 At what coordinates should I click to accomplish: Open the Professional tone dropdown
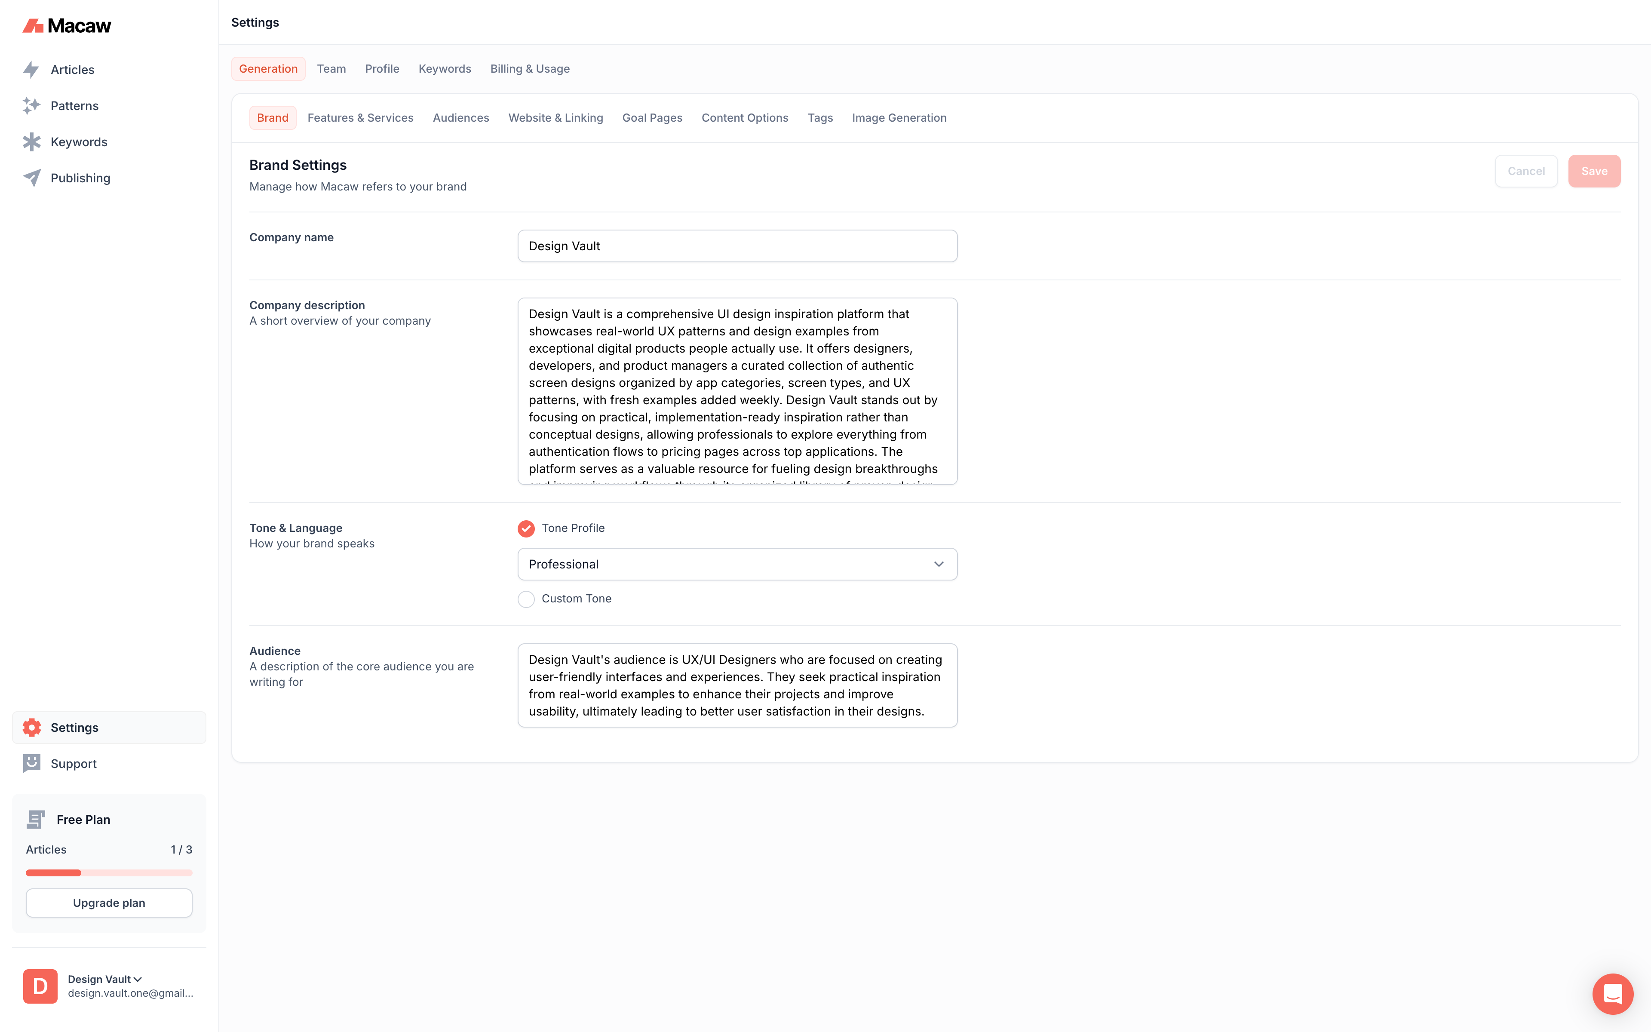pyautogui.click(x=737, y=565)
